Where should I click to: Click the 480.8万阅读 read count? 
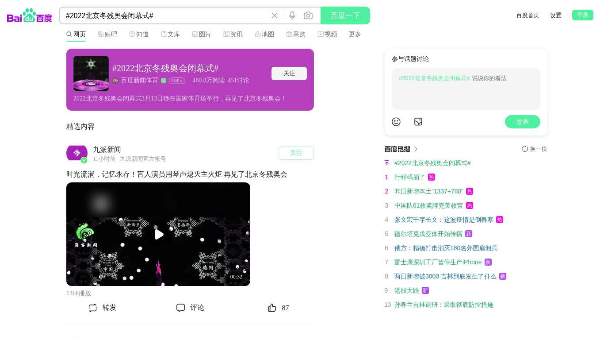(209, 81)
